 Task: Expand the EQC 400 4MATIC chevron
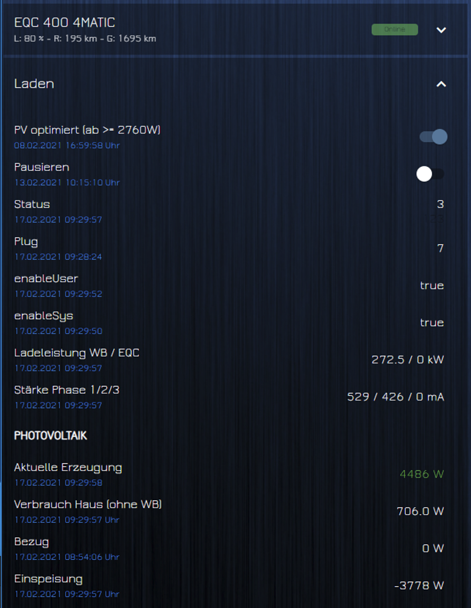pos(441,30)
